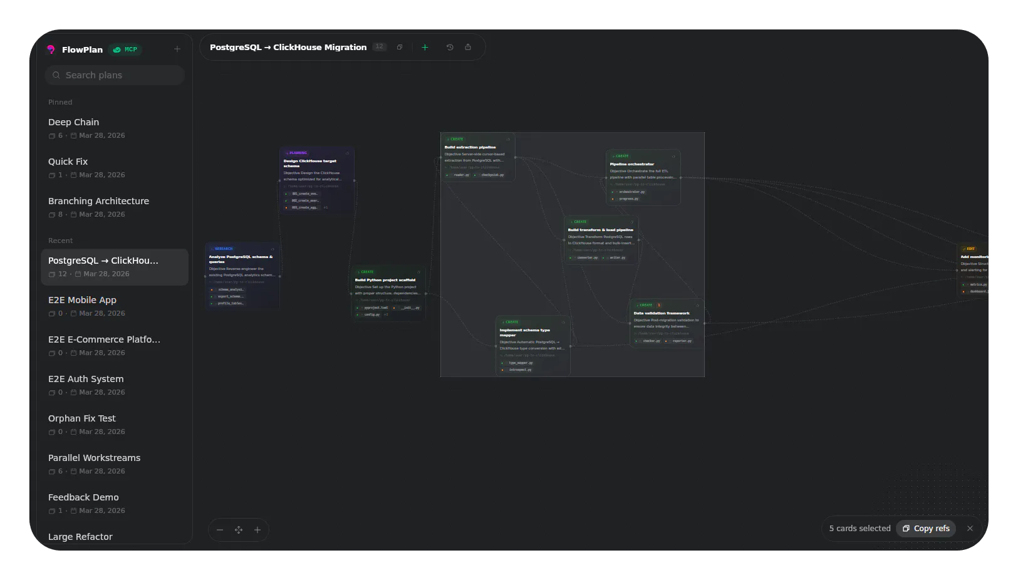Click the EDIT tag on monitoring card

(969, 249)
